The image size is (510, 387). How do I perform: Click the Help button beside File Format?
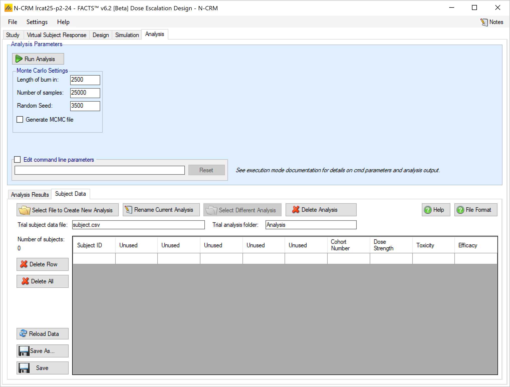[436, 210]
